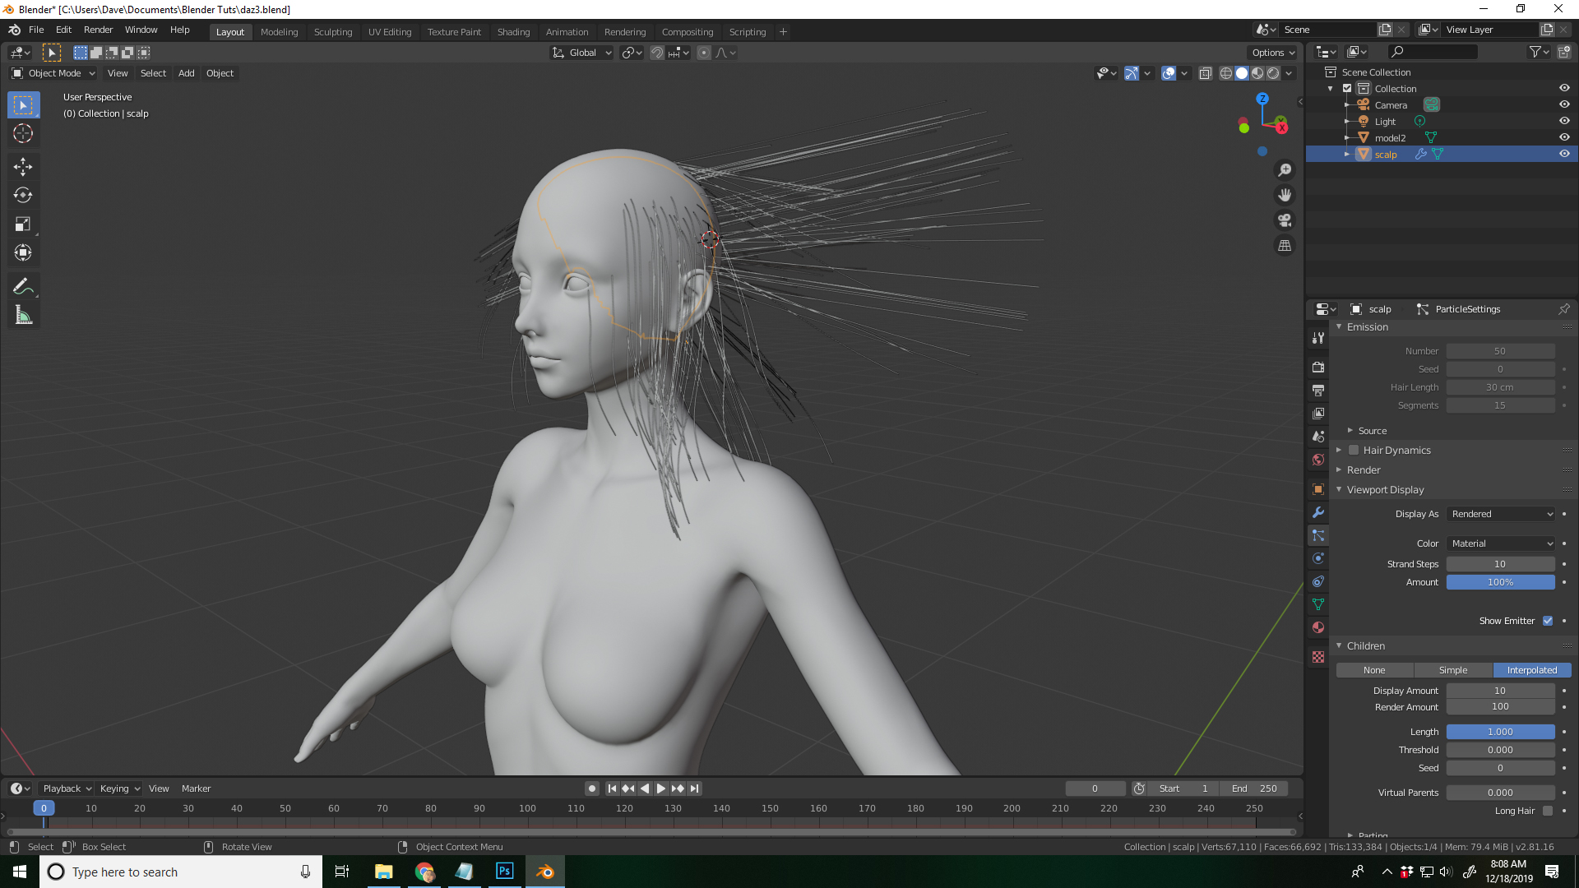Image resolution: width=1579 pixels, height=888 pixels.
Task: Open the Display As Rendered dropdown
Action: click(1501, 514)
